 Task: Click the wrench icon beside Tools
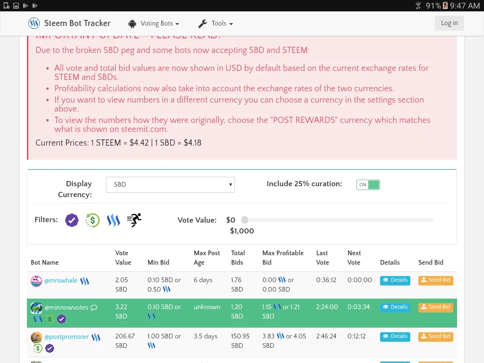(x=202, y=24)
